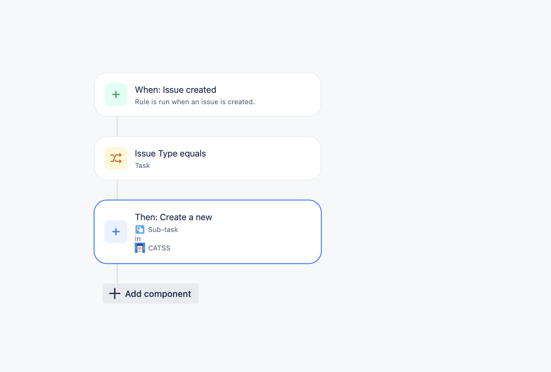This screenshot has height=372, width=551.
Task: Click the green trigger icon on When: Issue created
Action: pos(116,94)
